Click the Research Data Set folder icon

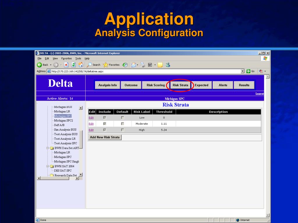pos(52,175)
